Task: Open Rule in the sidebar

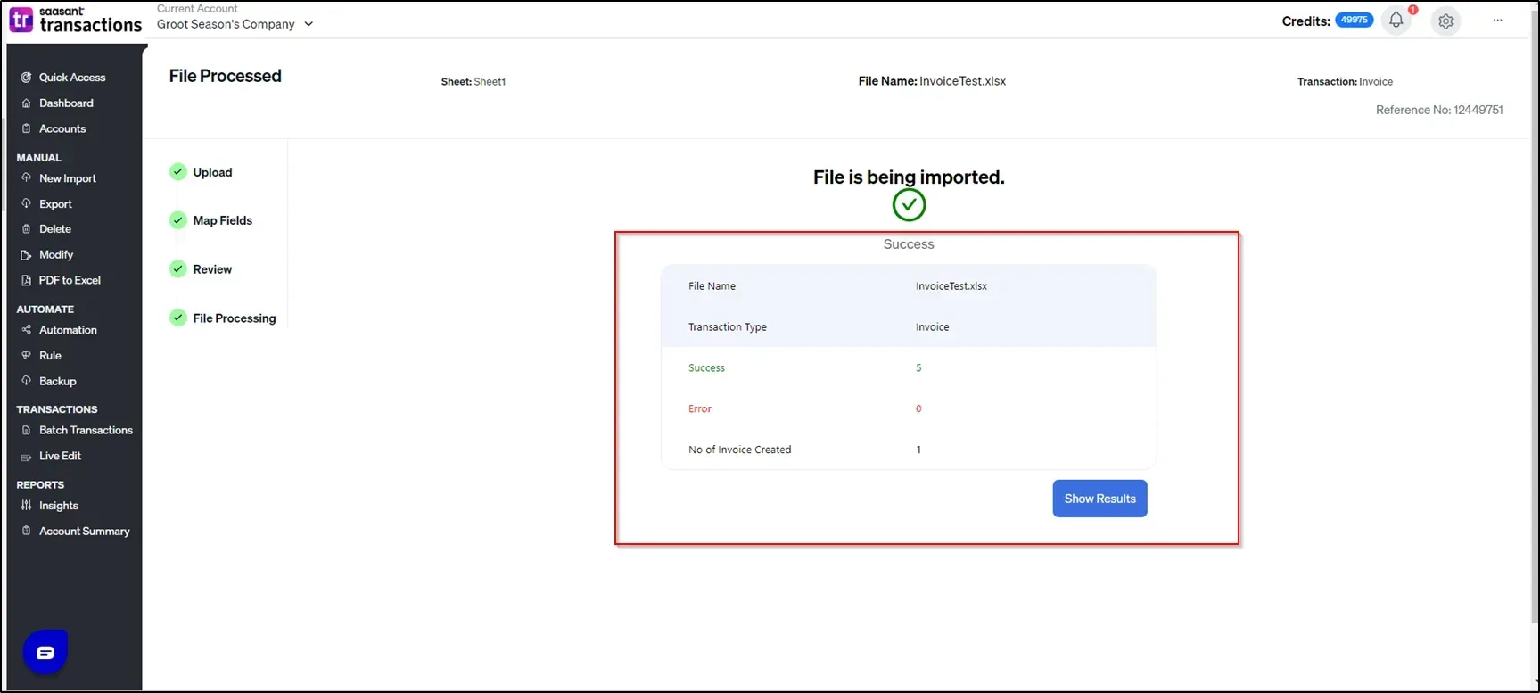Action: click(x=50, y=355)
